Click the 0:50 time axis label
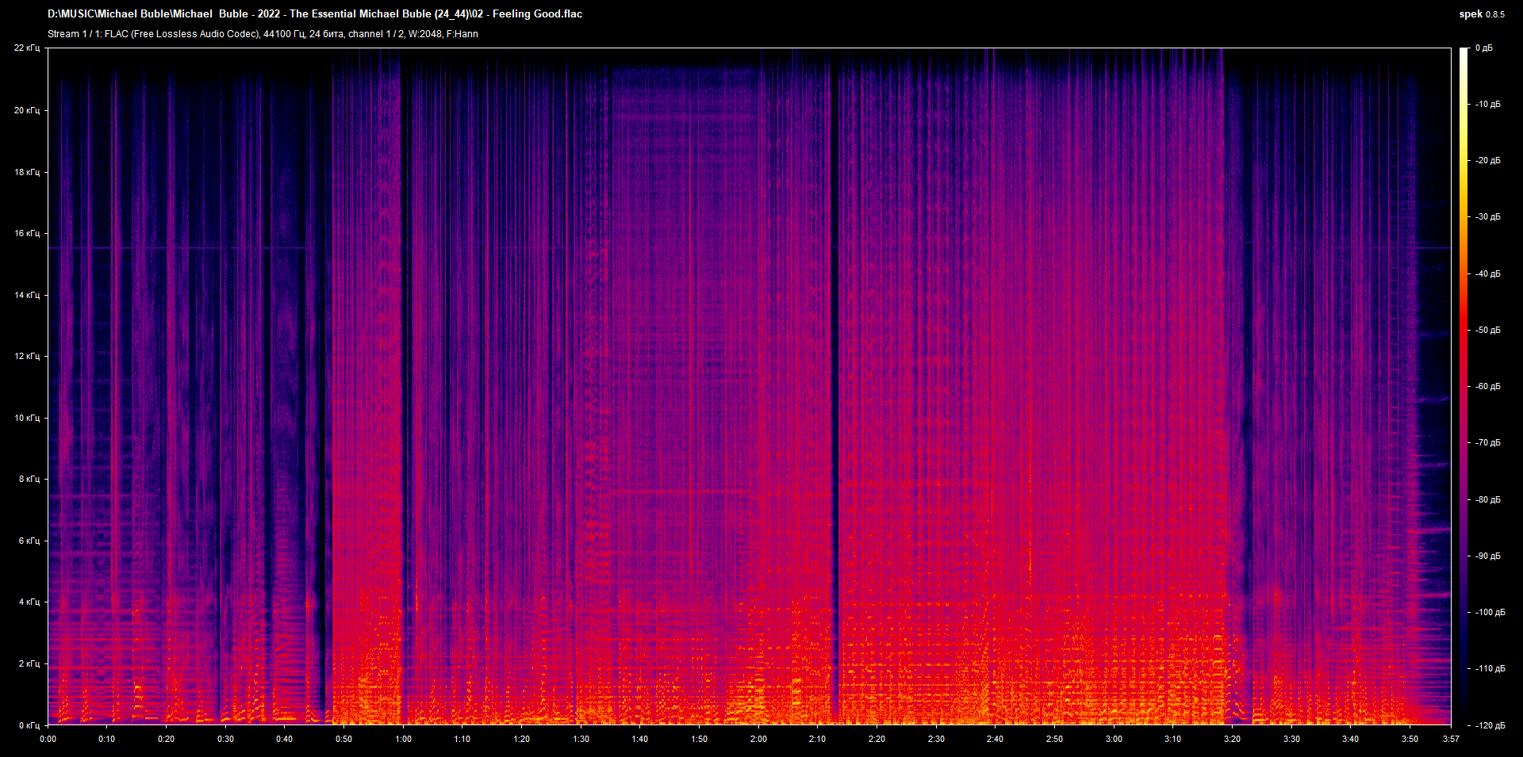 344,739
